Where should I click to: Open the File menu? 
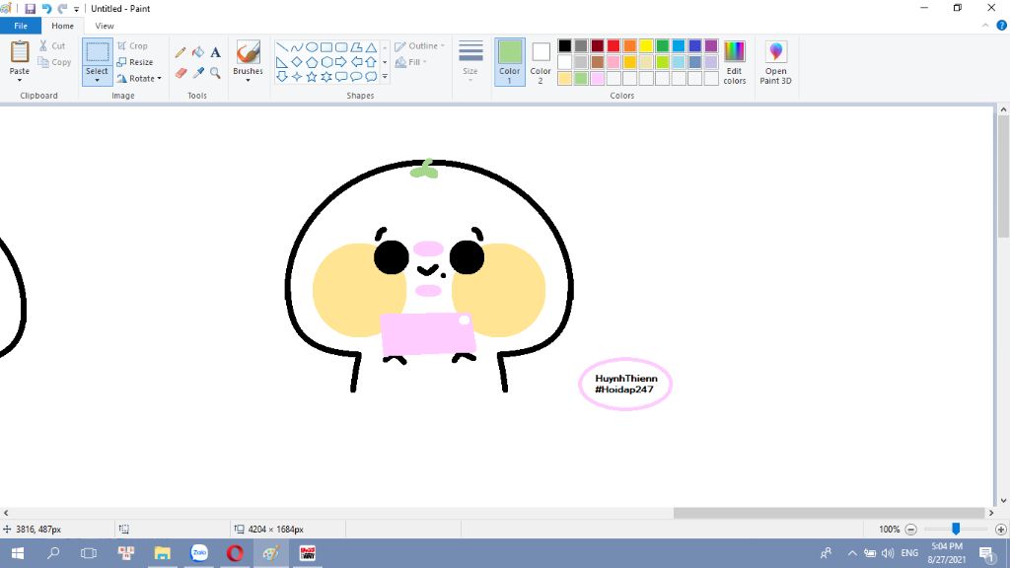point(21,26)
